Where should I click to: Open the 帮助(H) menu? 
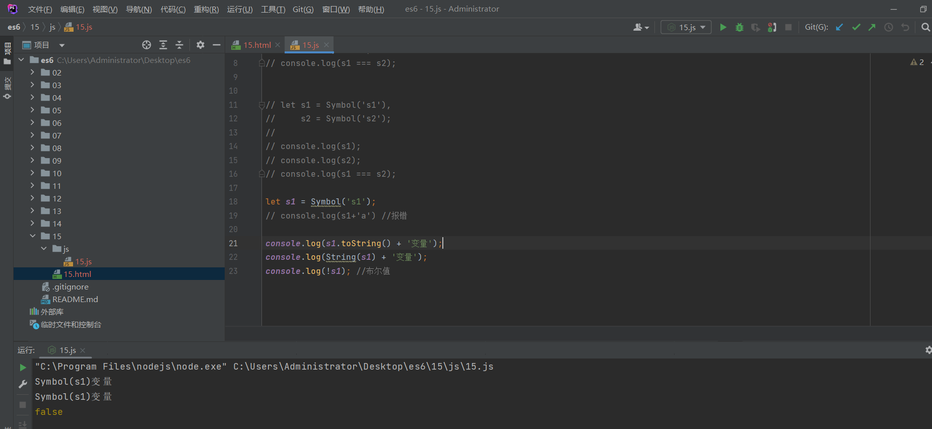[x=371, y=10]
